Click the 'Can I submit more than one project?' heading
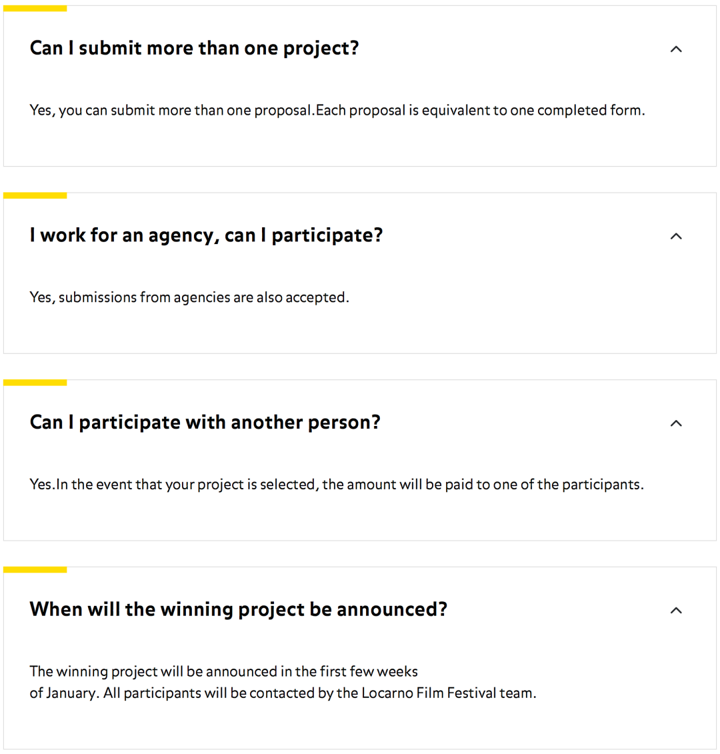The width and height of the screenshot is (720, 754). 194,49
